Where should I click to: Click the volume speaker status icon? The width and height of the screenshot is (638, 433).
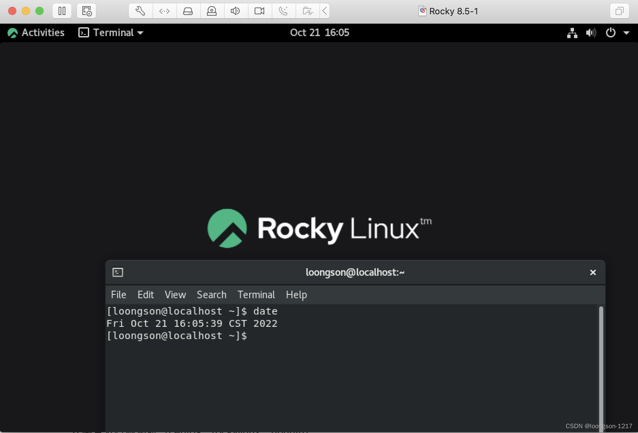click(591, 33)
